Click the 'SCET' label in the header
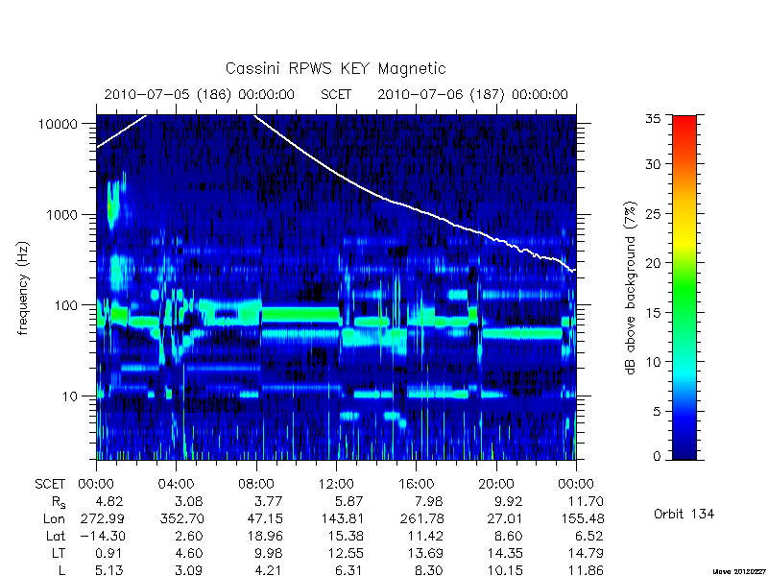The image size is (768, 576). click(x=336, y=94)
